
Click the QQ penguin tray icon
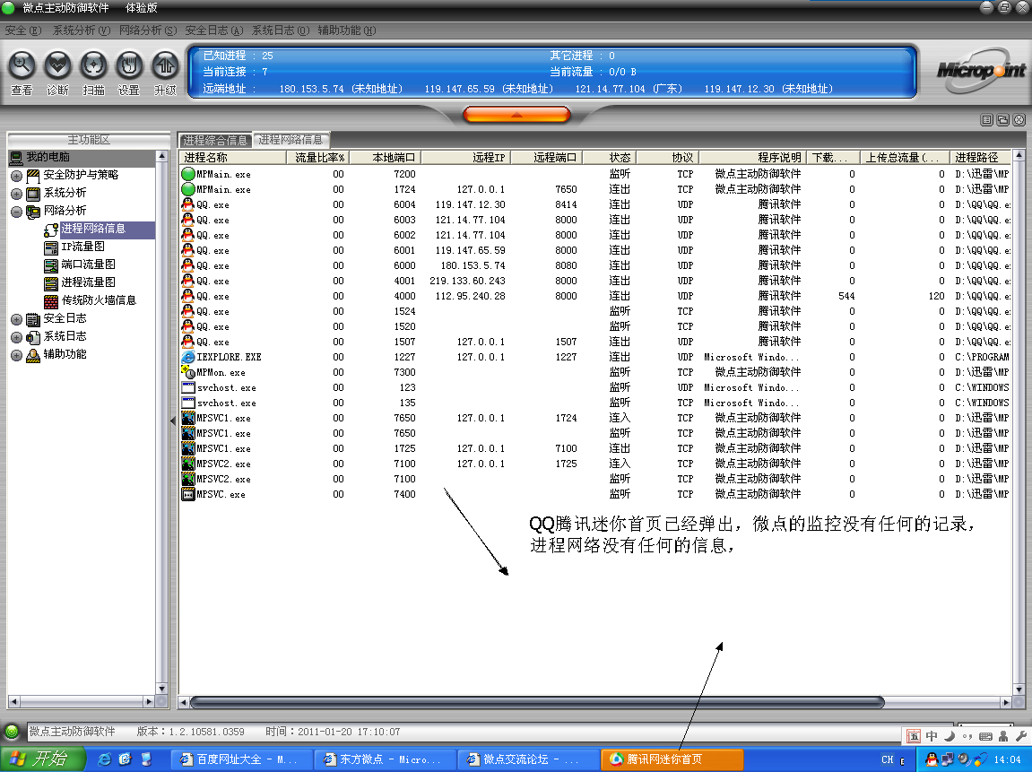click(932, 759)
